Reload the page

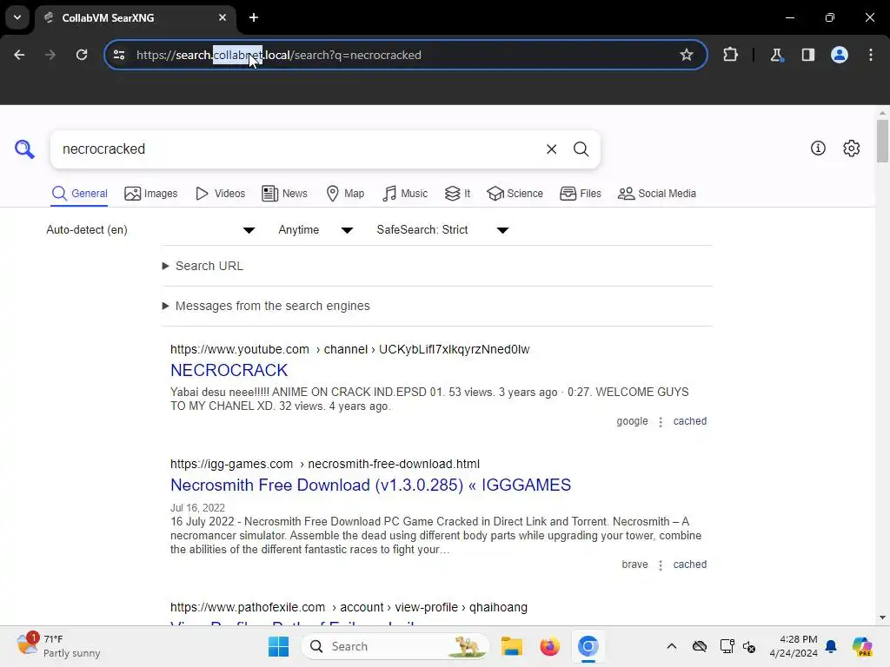(x=82, y=55)
